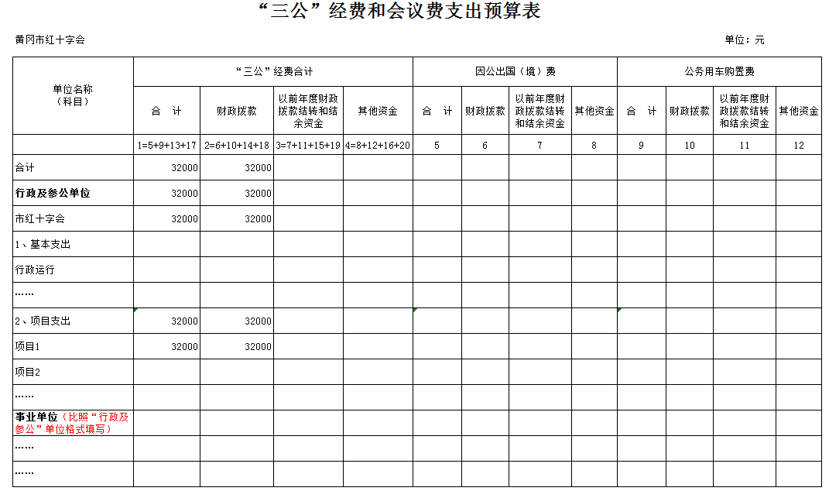
Task: Click column number cell 11
Action: point(745,145)
